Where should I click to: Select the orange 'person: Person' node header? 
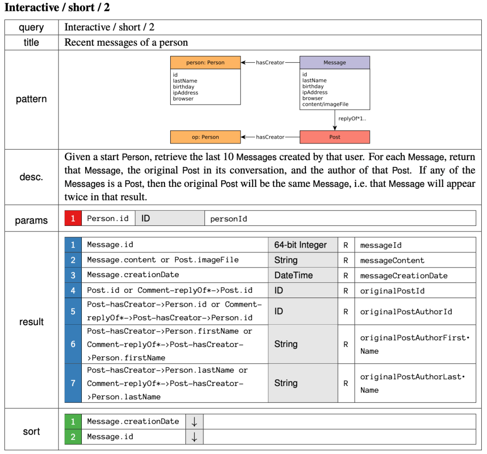[205, 62]
